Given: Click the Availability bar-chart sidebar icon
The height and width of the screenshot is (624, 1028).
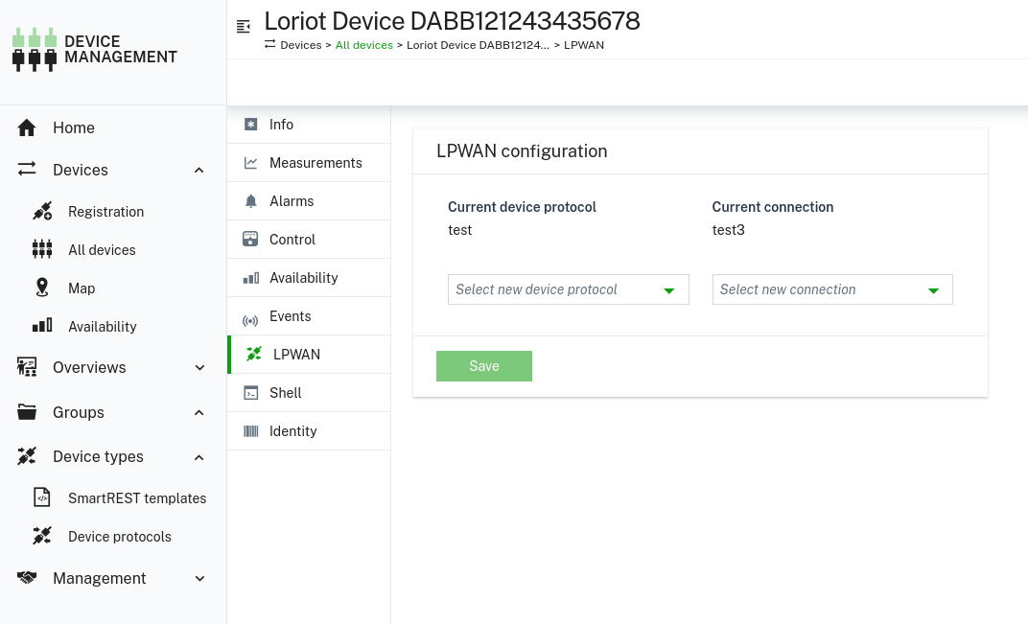Looking at the screenshot, I should (x=42, y=326).
